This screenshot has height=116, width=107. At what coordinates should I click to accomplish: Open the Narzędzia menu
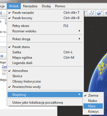tap(30, 6)
